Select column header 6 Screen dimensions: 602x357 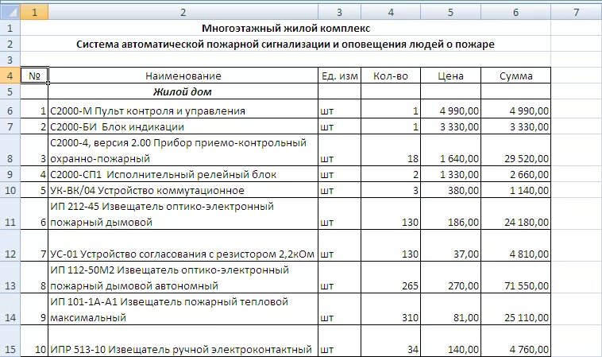[x=515, y=12]
